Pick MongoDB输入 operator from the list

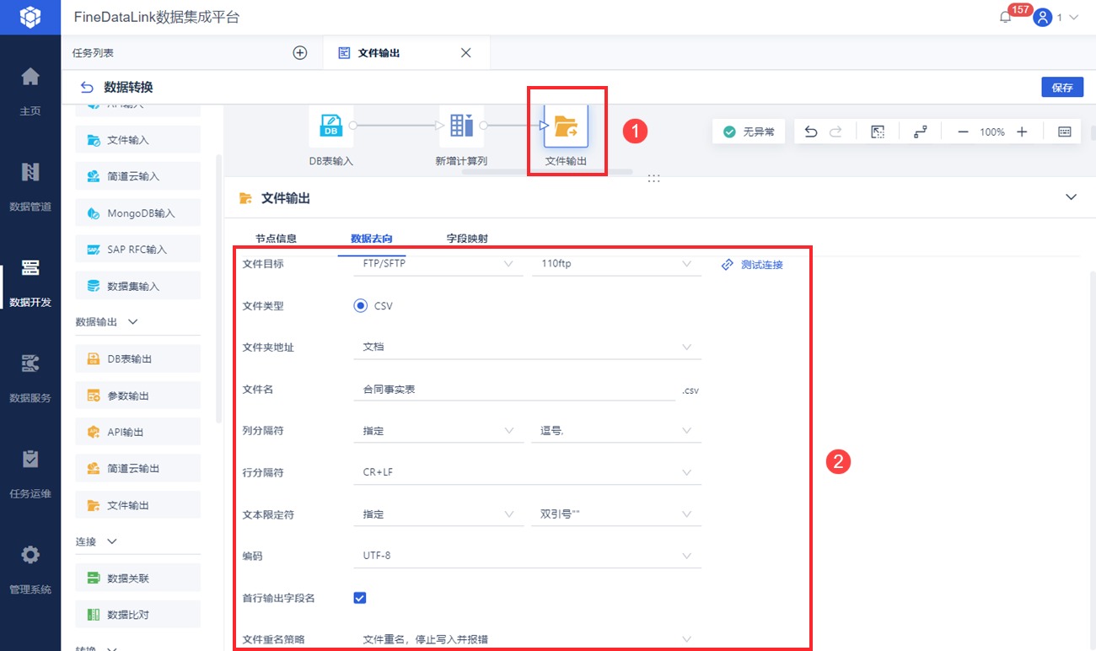click(x=138, y=213)
